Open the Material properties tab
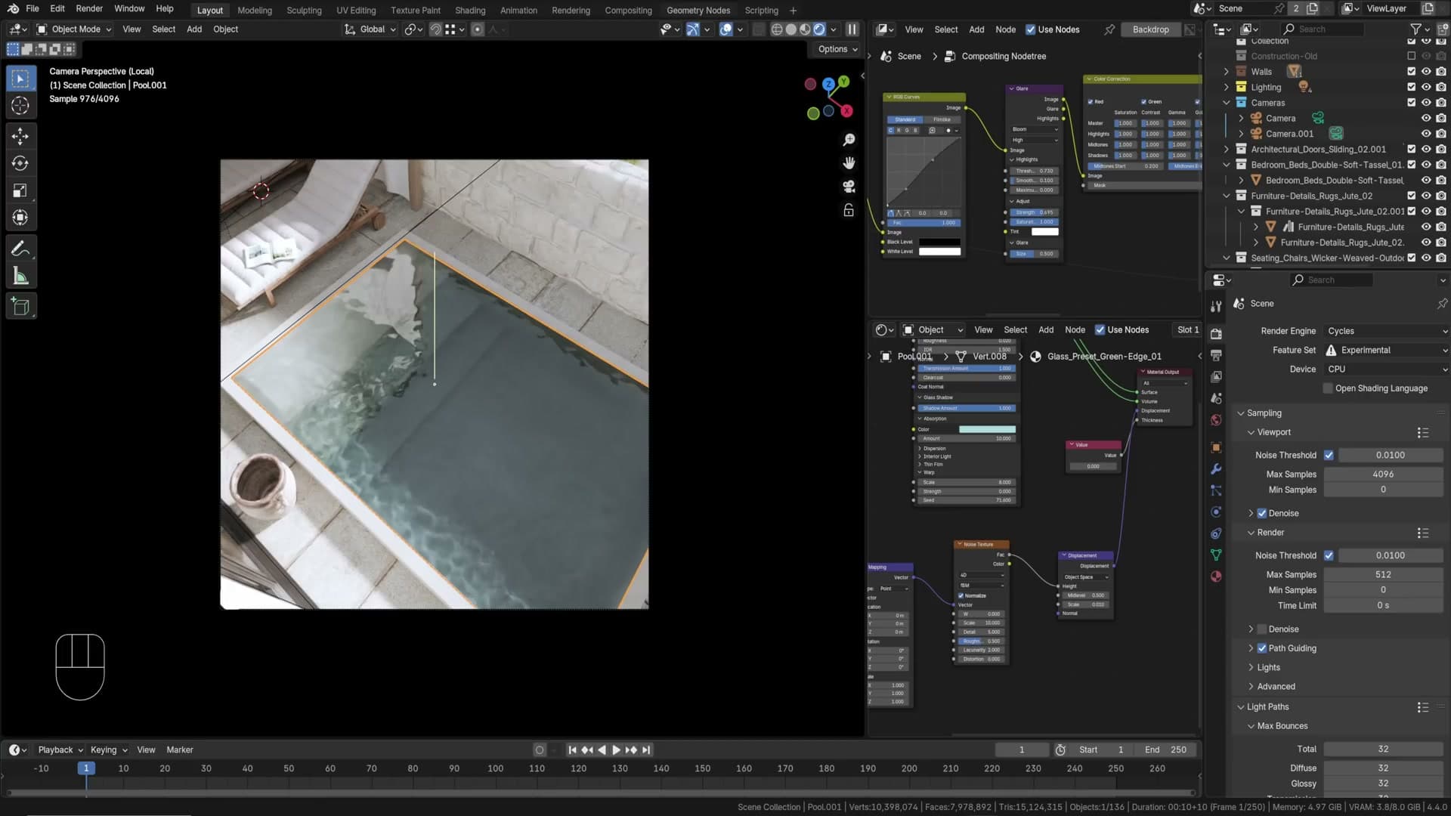The image size is (1451, 816). tap(1216, 576)
